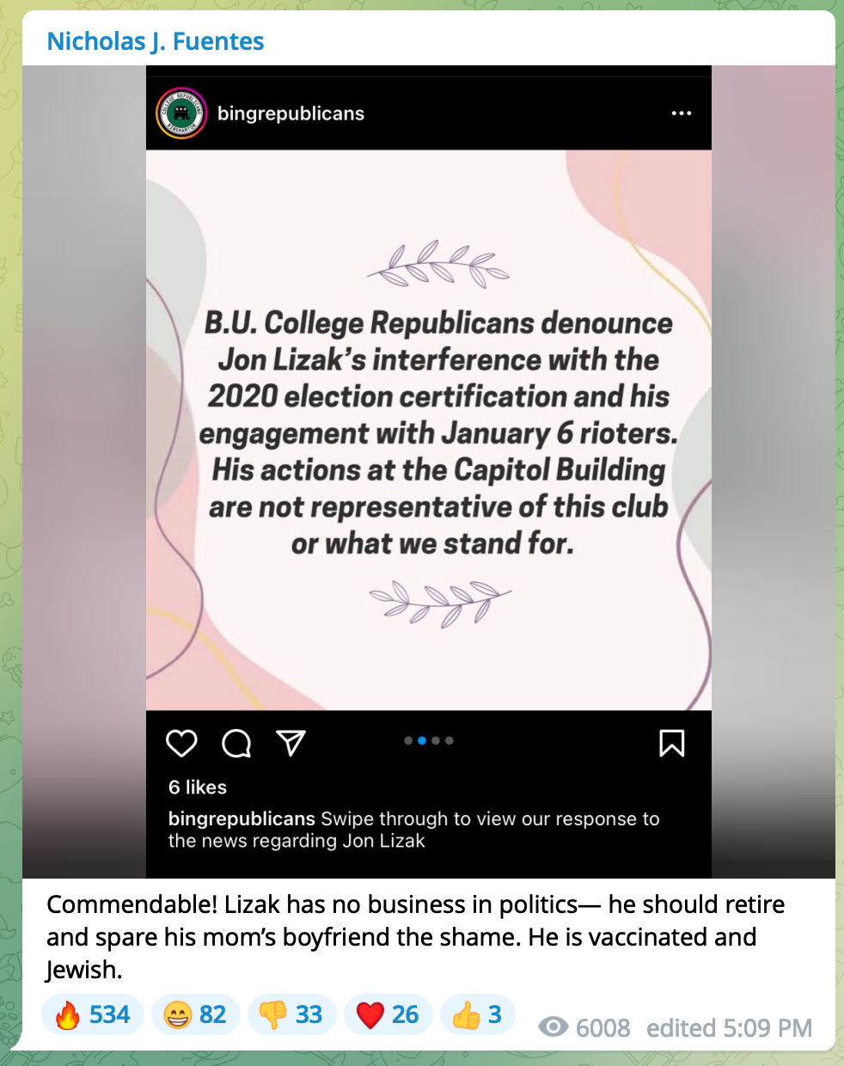Toggle the thumbs down reaction 33
The width and height of the screenshot is (844, 1066).
292,1014
